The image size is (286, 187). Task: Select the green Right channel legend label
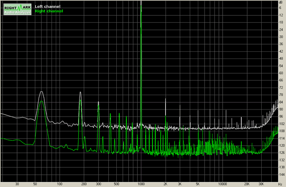point(49,11)
